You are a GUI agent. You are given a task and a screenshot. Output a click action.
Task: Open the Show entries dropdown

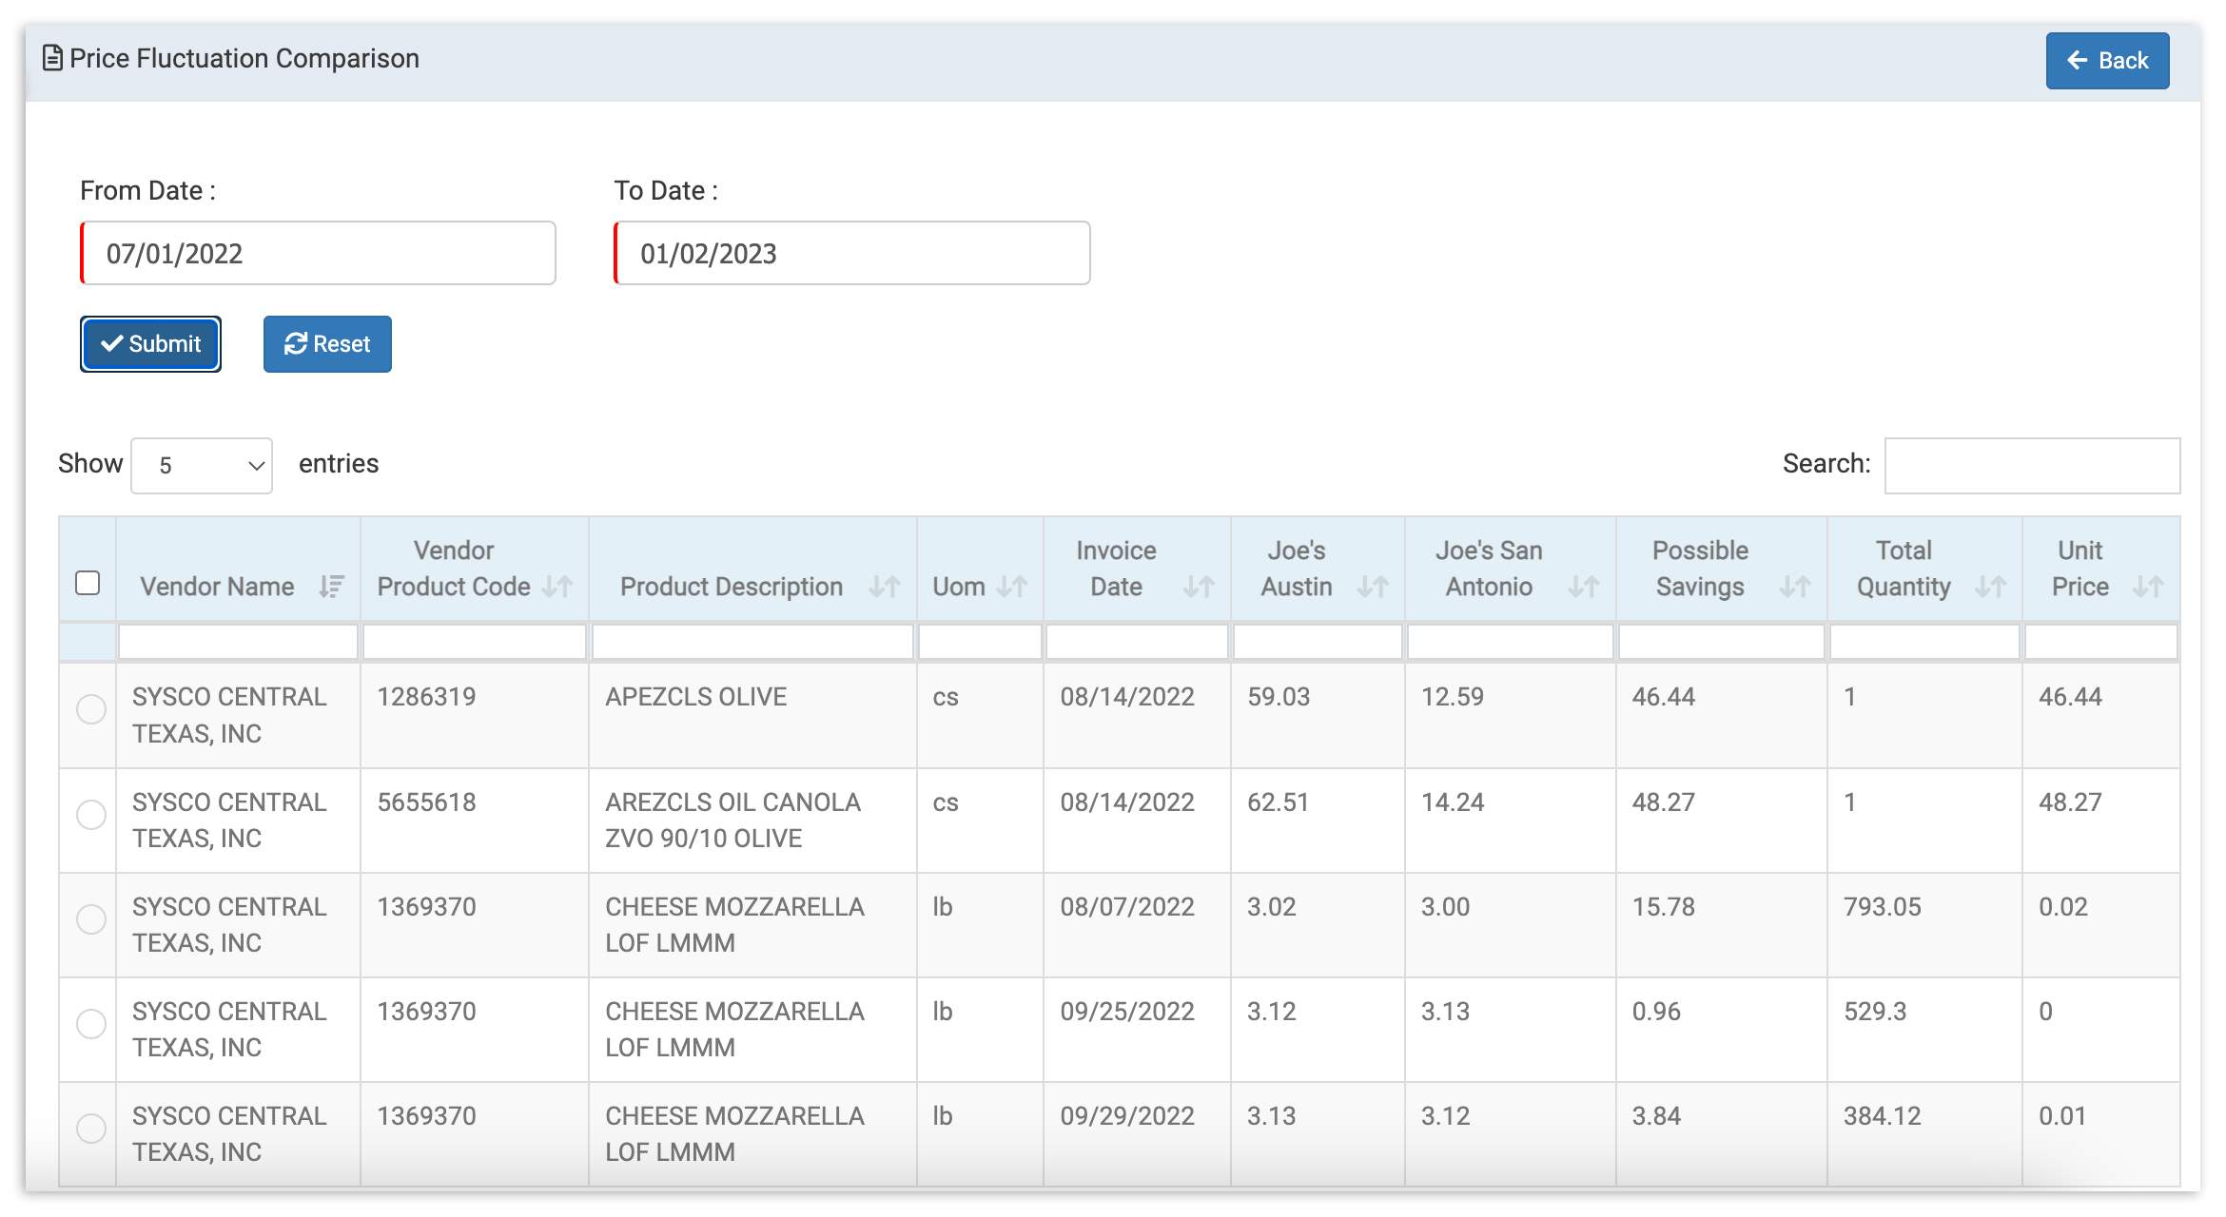(201, 465)
